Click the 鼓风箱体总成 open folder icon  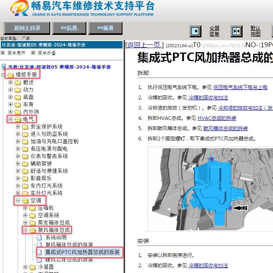32,230
